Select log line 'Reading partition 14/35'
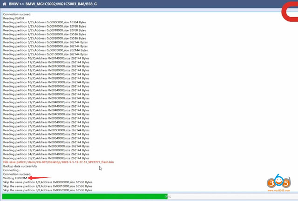This screenshot has height=201, width=298. tap(46, 74)
